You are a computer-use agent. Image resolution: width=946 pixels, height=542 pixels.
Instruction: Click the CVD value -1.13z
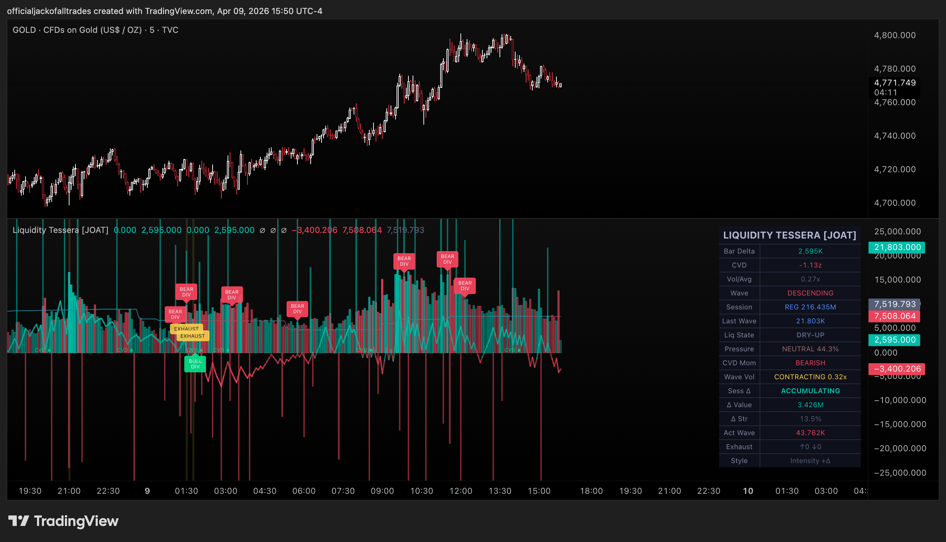point(810,265)
